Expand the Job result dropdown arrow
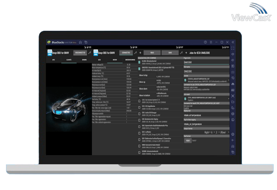This screenshot has width=277, height=190. [x=229, y=99]
